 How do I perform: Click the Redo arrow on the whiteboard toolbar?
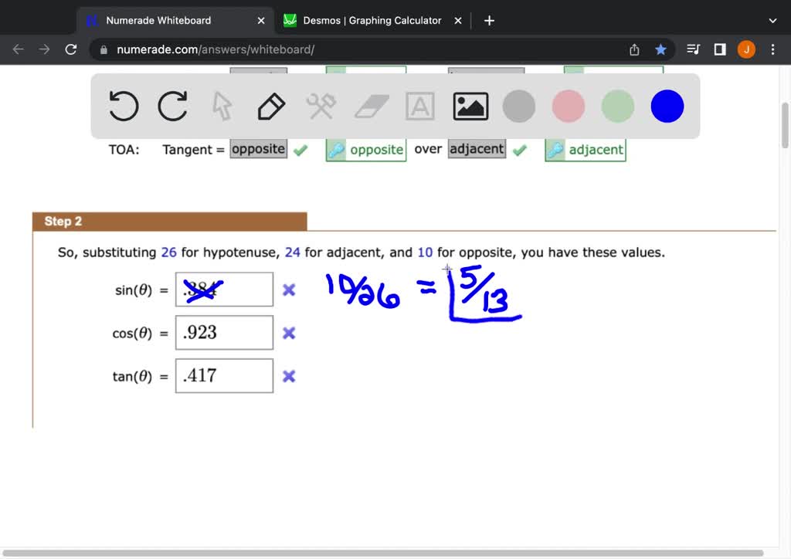tap(173, 107)
